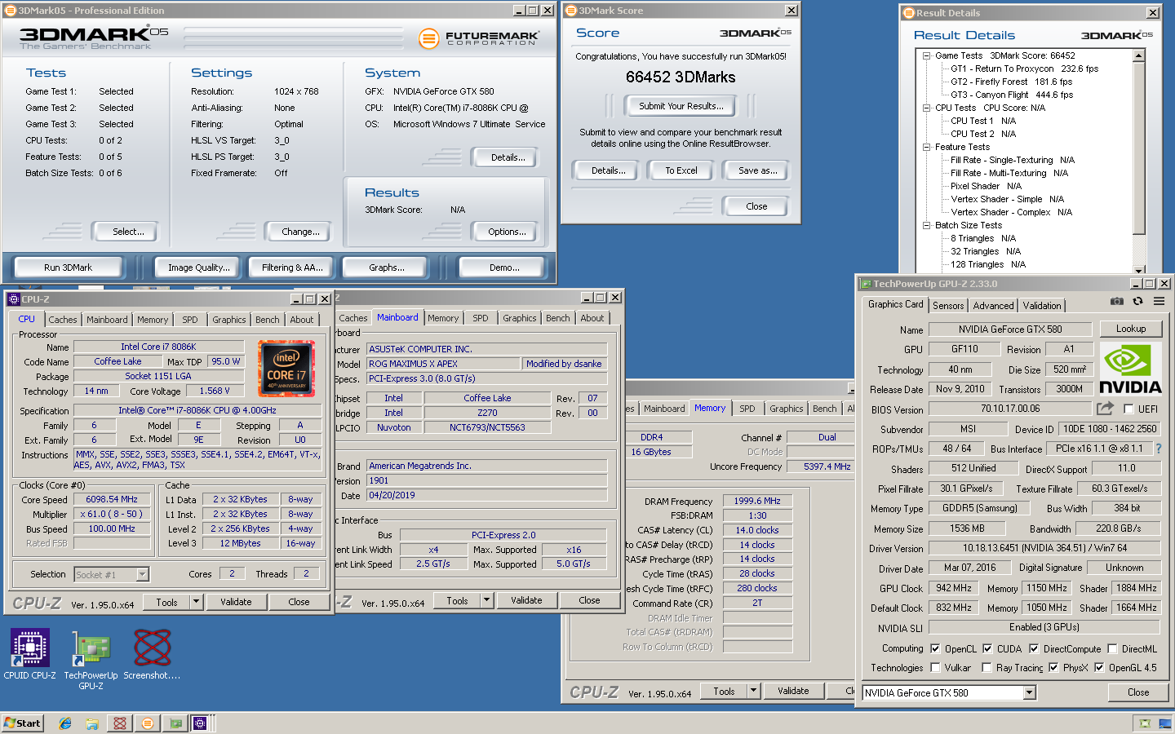
Task: Open Bench tab in CPU-Z Memory window
Action: 824,409
